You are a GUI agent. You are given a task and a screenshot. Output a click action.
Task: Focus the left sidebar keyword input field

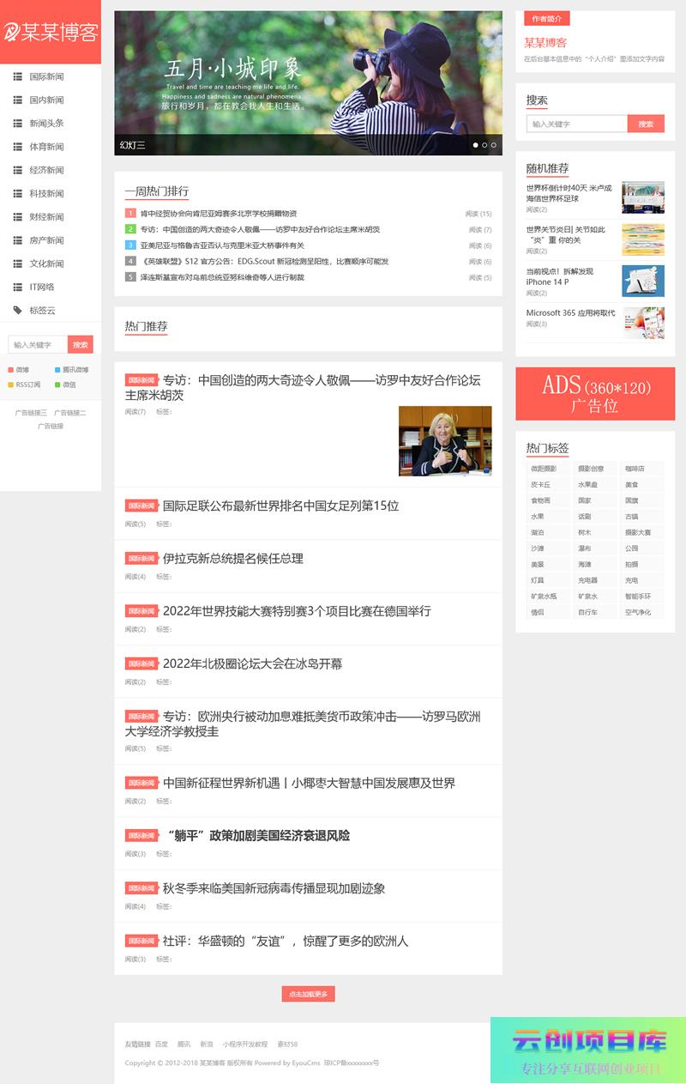[38, 344]
